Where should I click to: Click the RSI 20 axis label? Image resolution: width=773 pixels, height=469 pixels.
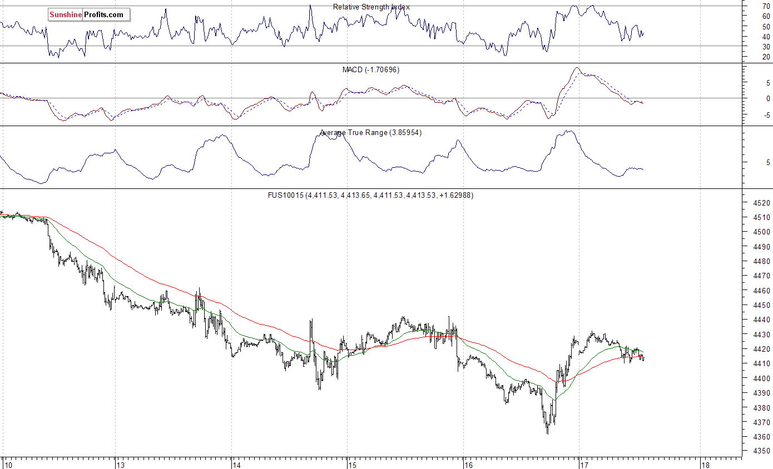coord(766,57)
